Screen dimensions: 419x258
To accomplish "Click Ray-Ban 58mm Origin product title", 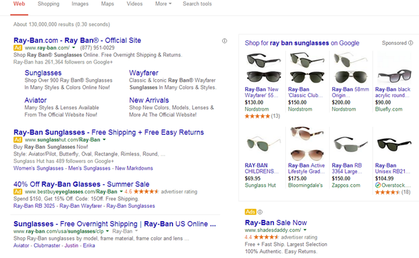I will pos(351,92).
